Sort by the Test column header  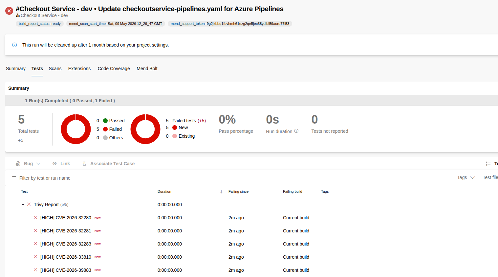(x=24, y=191)
